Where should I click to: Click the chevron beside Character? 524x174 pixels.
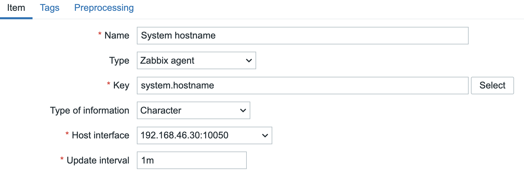[x=242, y=110]
